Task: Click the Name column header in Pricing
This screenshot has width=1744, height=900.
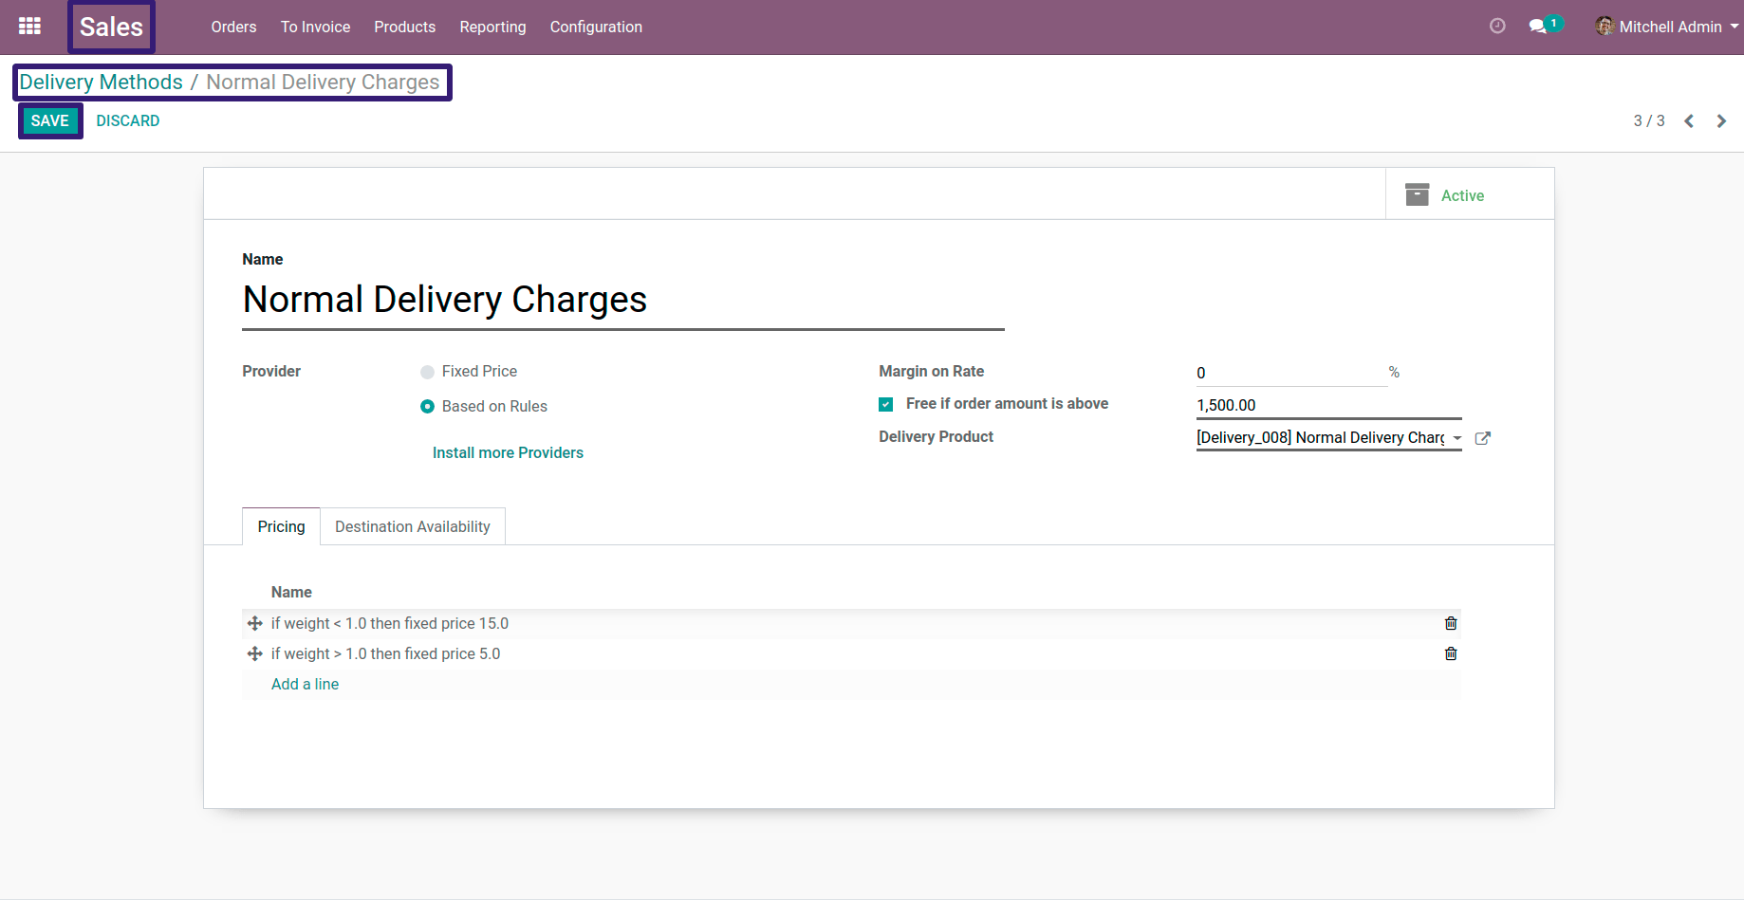Action: click(291, 592)
